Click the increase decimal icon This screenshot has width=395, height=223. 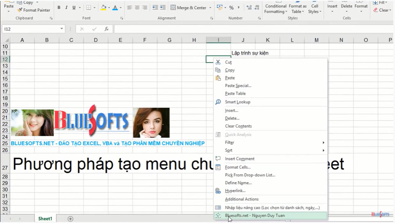coord(249,8)
